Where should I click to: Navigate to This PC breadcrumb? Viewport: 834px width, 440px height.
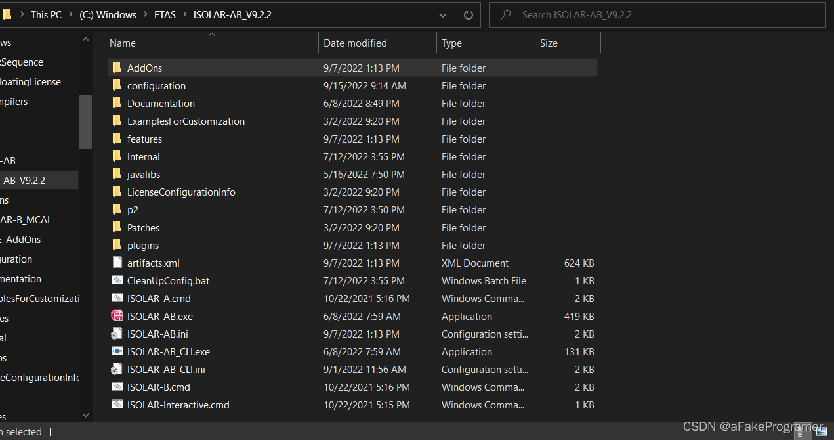click(46, 14)
